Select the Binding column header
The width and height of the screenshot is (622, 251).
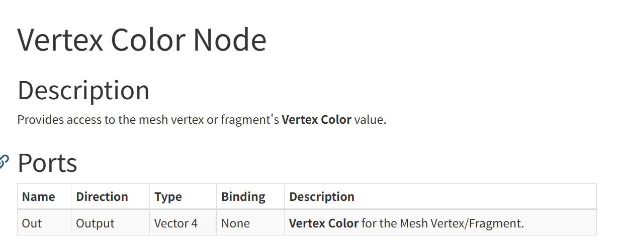coord(243,197)
